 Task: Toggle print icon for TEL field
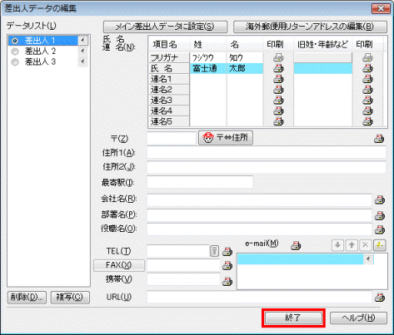coord(227,252)
